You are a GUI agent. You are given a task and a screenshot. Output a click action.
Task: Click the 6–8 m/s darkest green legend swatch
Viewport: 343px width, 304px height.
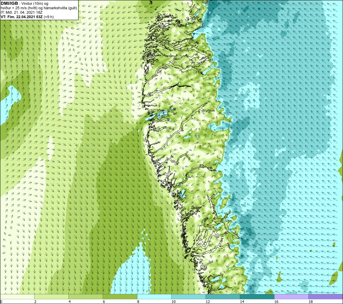pyautogui.click(x=120, y=297)
